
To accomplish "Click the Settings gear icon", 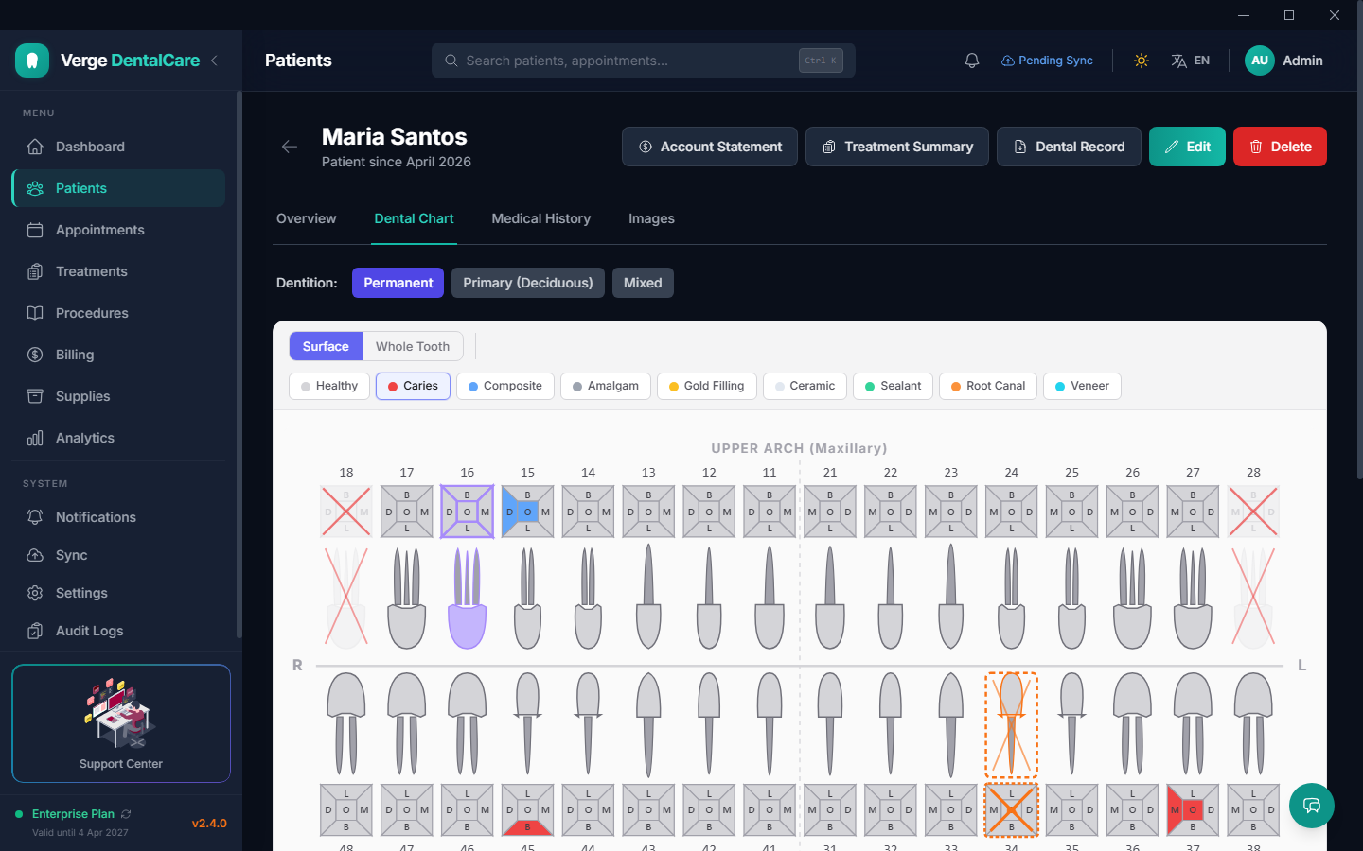I will click(x=35, y=593).
